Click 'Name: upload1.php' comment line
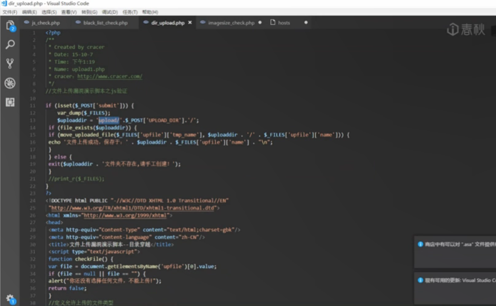 click(x=79, y=69)
